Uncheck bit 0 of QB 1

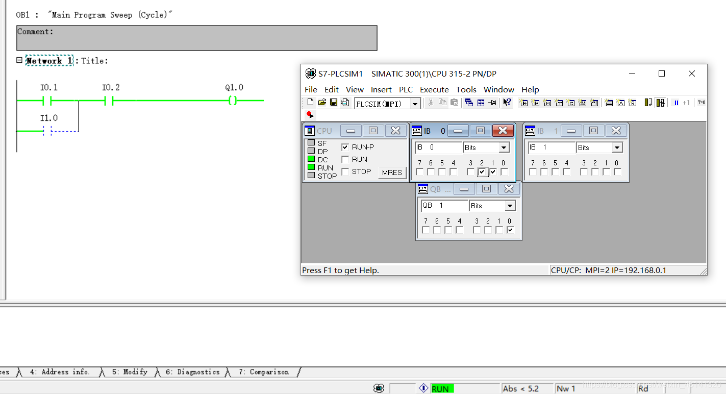pos(511,230)
